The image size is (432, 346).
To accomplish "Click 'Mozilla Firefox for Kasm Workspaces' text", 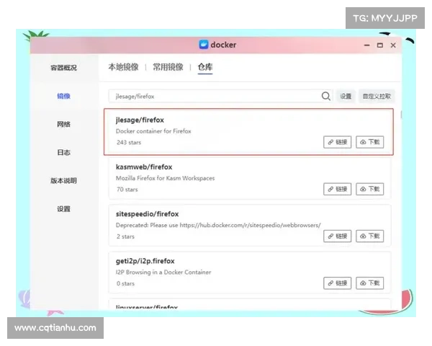I will 165,178.
